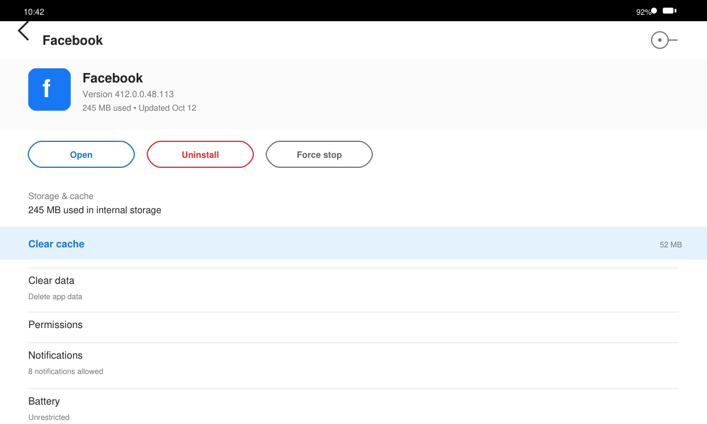Tap '8 notifications allowed' subtitle

66,372
